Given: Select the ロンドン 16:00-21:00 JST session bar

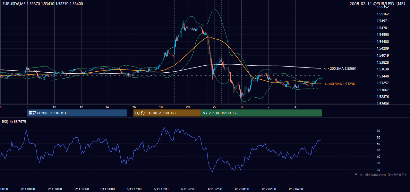Looking at the screenshot, I should tap(167, 113).
